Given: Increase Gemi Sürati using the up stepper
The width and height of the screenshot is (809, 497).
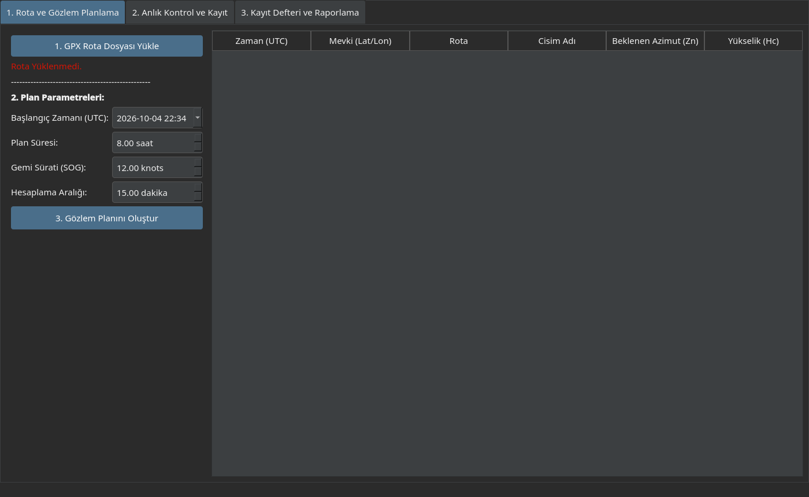Looking at the screenshot, I should pyautogui.click(x=198, y=162).
